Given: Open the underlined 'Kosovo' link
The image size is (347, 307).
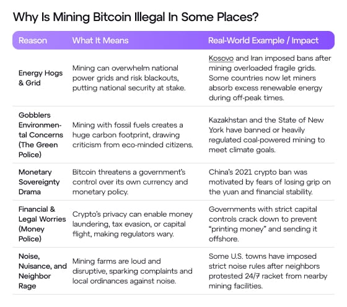Looking at the screenshot, I should coord(221,58).
